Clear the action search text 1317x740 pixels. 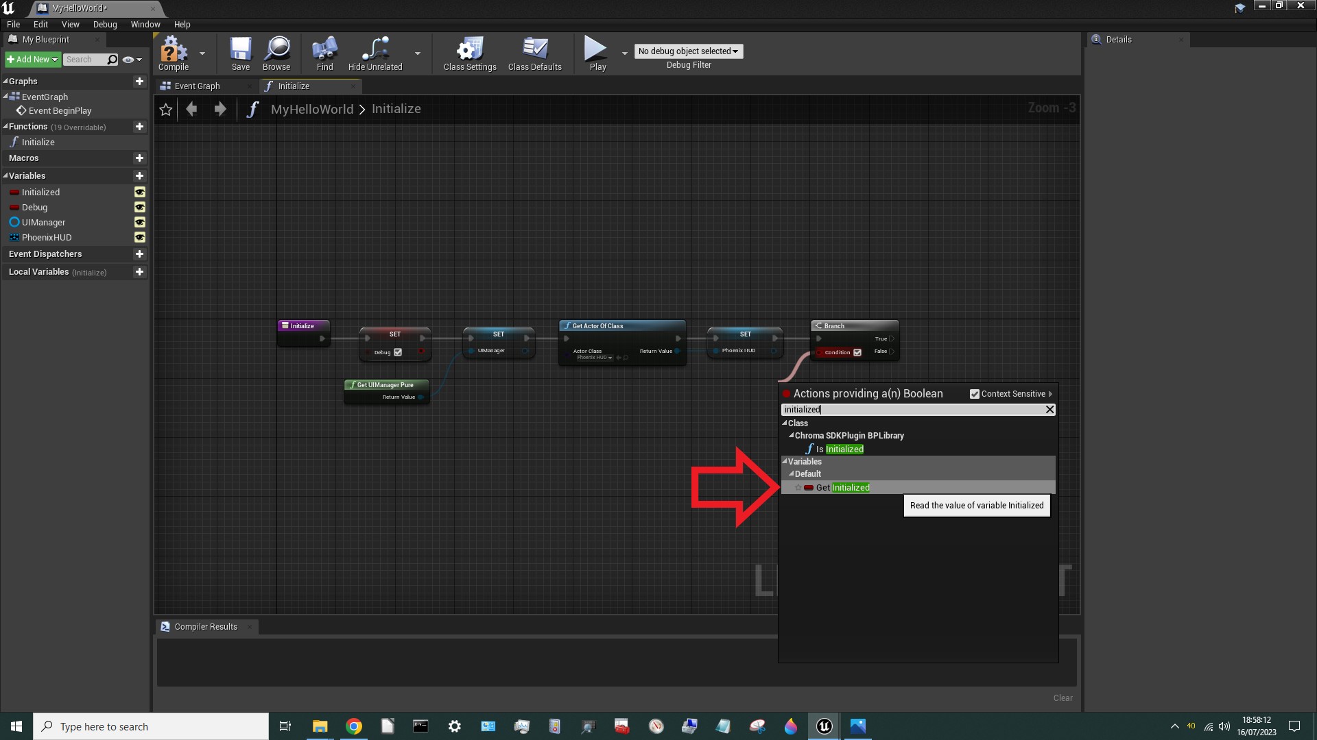coord(1049,410)
